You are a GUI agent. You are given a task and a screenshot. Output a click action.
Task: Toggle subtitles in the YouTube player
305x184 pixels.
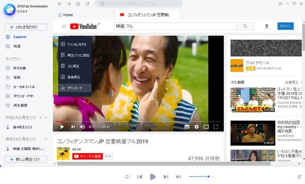[187, 127]
